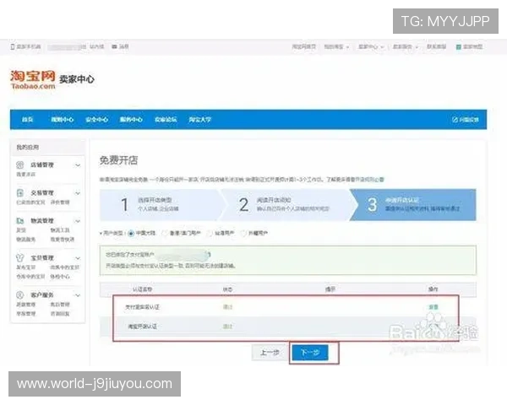Viewport: 507px width, 405px height.
Task: Open 仓库中的宝贝 in sidebar
Action: pyautogui.click(x=30, y=277)
